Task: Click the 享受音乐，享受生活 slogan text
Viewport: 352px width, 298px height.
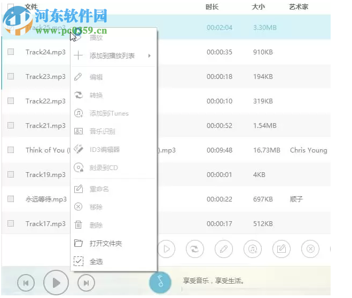Action: pos(214,281)
